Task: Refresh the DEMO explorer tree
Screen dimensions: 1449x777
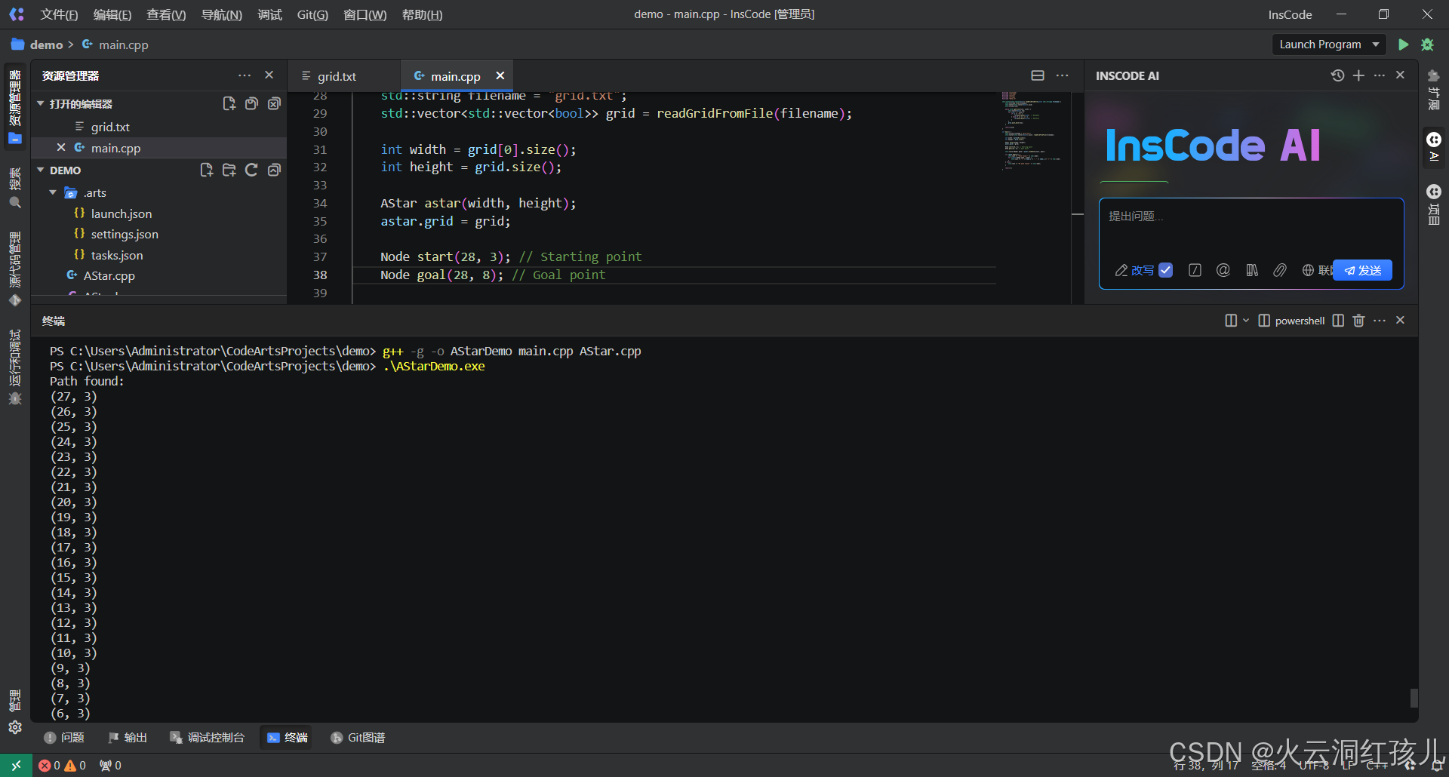Action: pos(251,170)
